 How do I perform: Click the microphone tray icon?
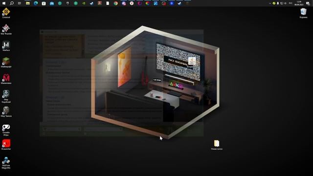coord(278,3)
